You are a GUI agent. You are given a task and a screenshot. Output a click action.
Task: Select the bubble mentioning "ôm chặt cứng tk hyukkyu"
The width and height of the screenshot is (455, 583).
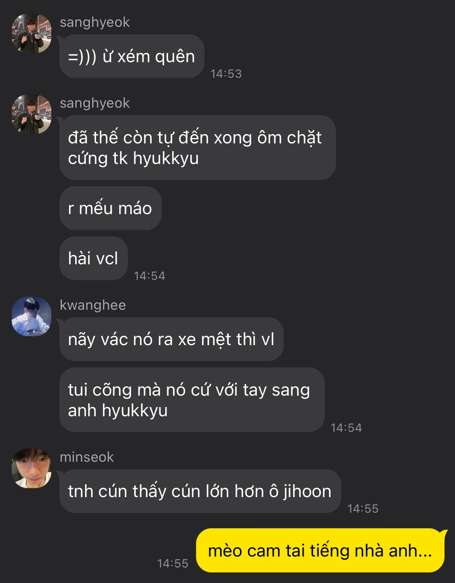click(x=198, y=147)
